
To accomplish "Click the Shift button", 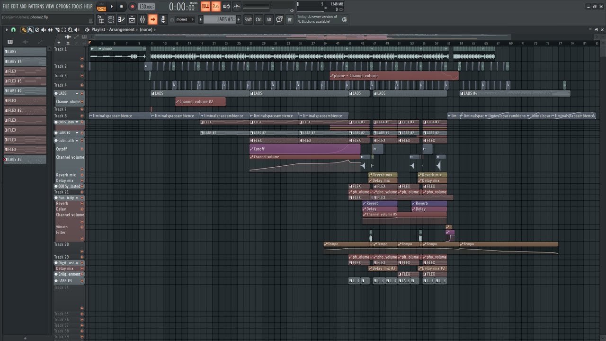I will coord(248,19).
